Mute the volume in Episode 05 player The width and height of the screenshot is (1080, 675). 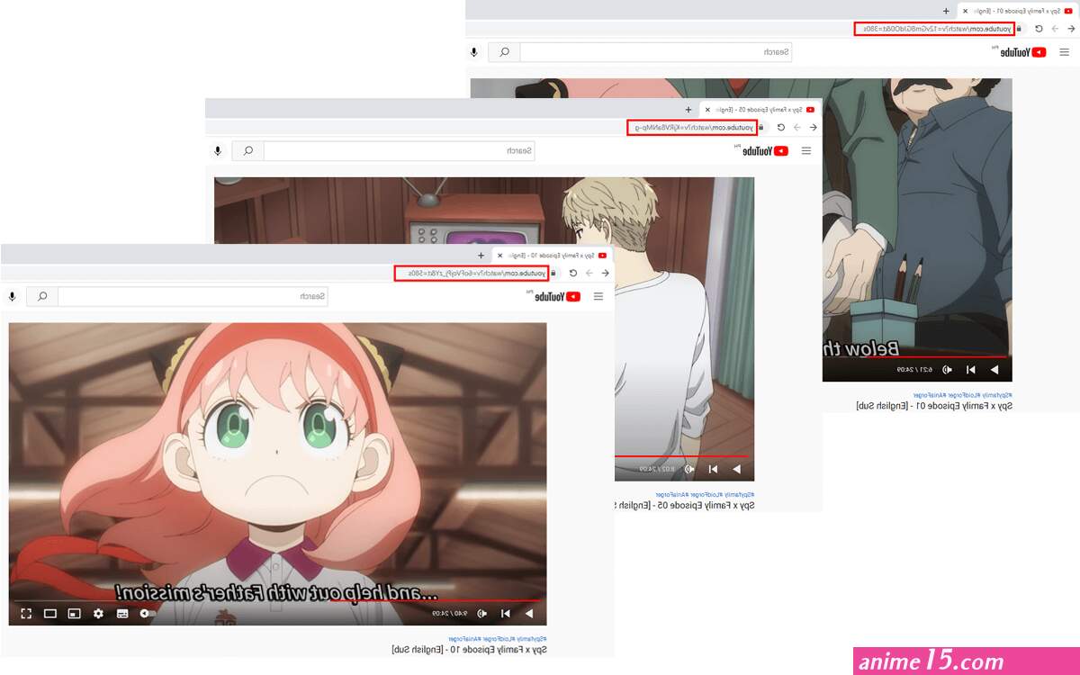690,469
